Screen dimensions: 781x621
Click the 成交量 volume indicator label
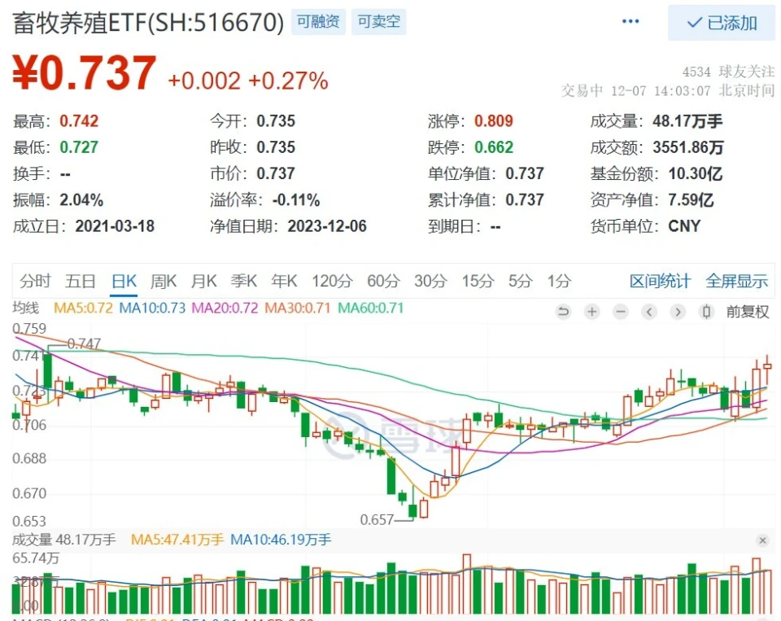coord(31,540)
